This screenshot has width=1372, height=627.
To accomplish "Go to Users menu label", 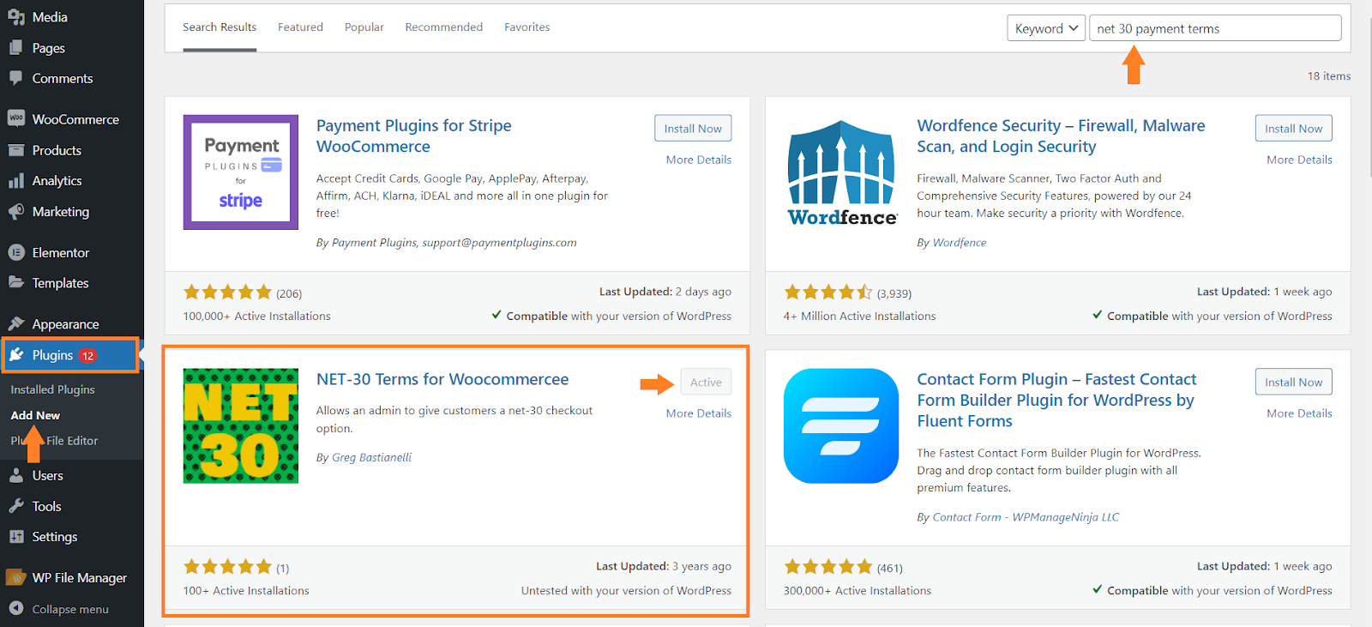I will [x=48, y=475].
